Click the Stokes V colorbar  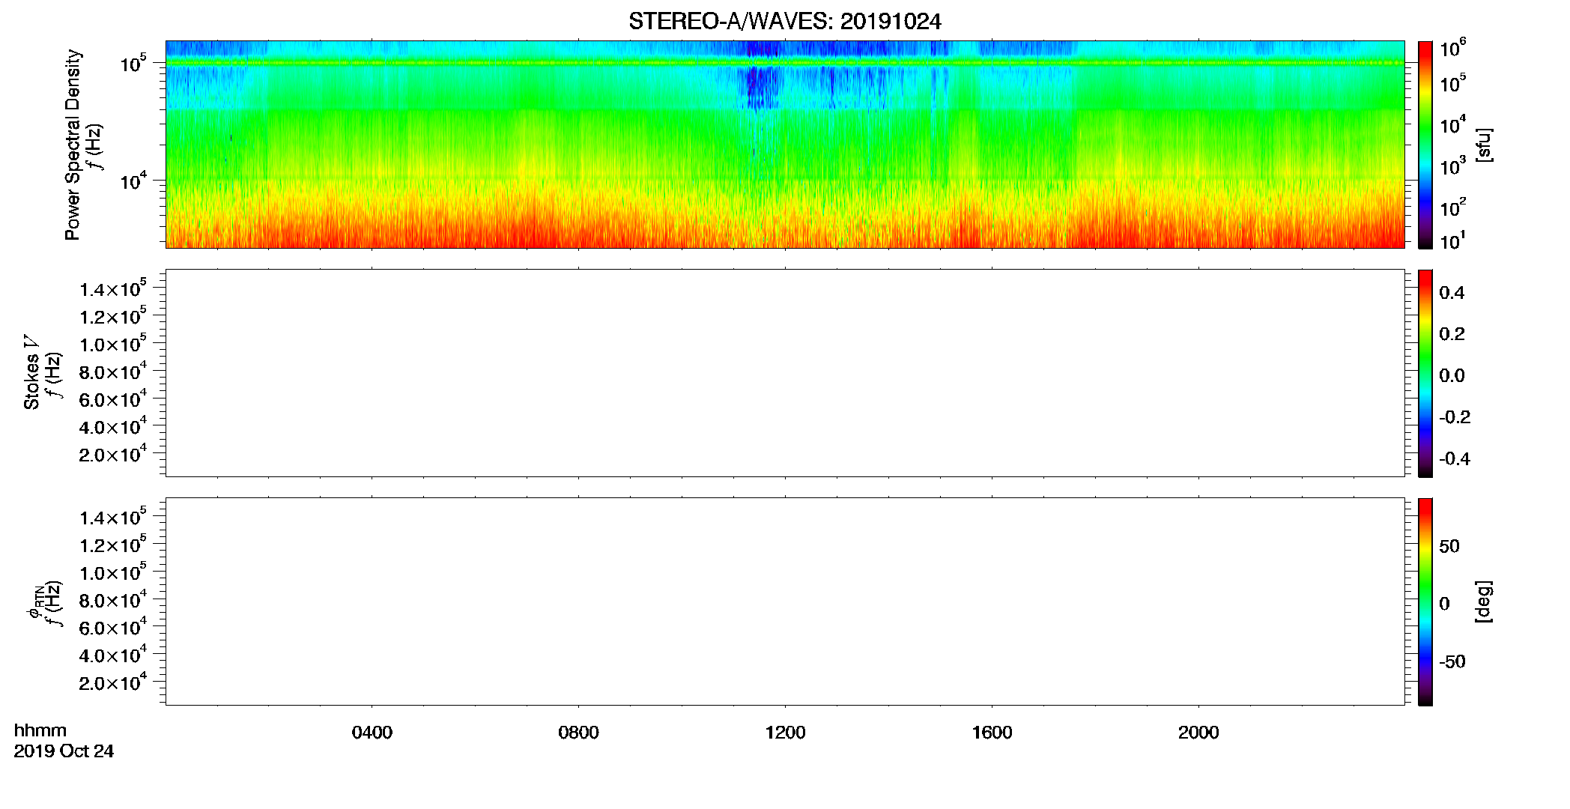[x=1425, y=373]
